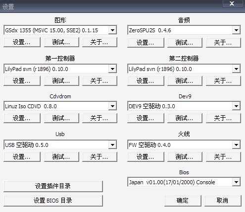
Task: Cancel the dialog with 取消 button
Action: 223,201
